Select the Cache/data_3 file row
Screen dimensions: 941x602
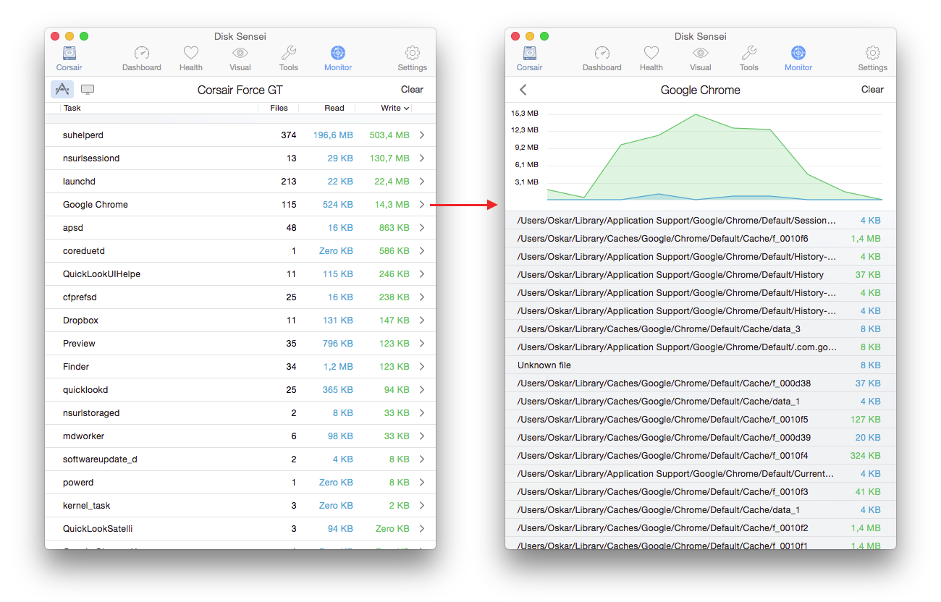point(701,329)
